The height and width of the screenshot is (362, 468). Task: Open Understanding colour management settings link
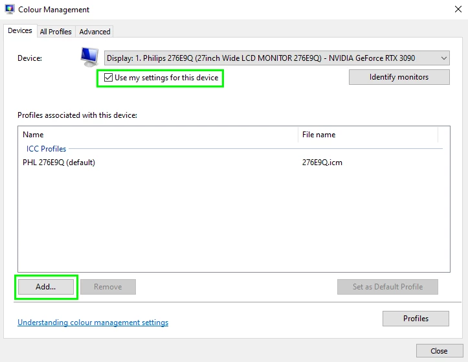93,322
